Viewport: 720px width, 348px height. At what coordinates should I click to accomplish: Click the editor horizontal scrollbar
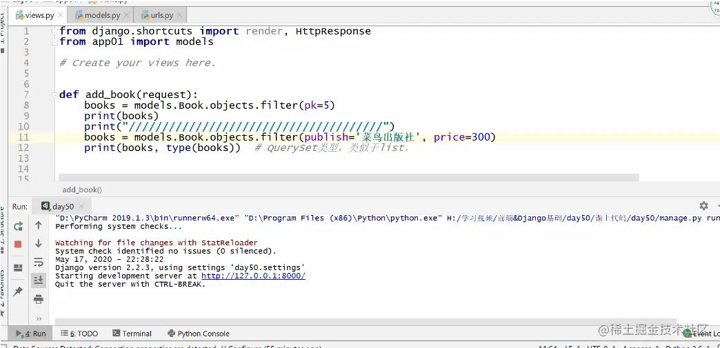tap(348, 177)
